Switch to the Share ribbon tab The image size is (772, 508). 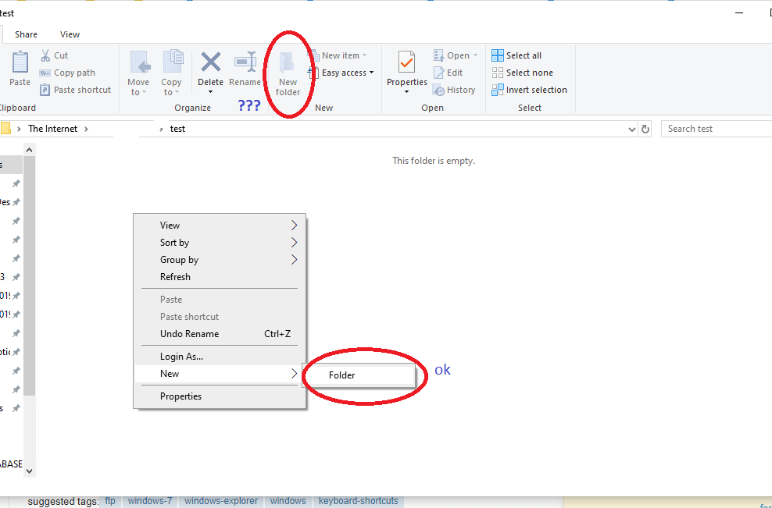[x=26, y=34]
